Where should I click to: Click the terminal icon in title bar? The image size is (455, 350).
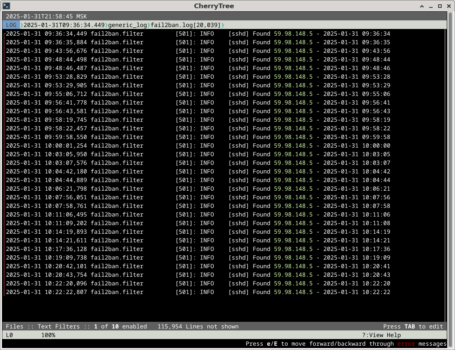[6, 6]
